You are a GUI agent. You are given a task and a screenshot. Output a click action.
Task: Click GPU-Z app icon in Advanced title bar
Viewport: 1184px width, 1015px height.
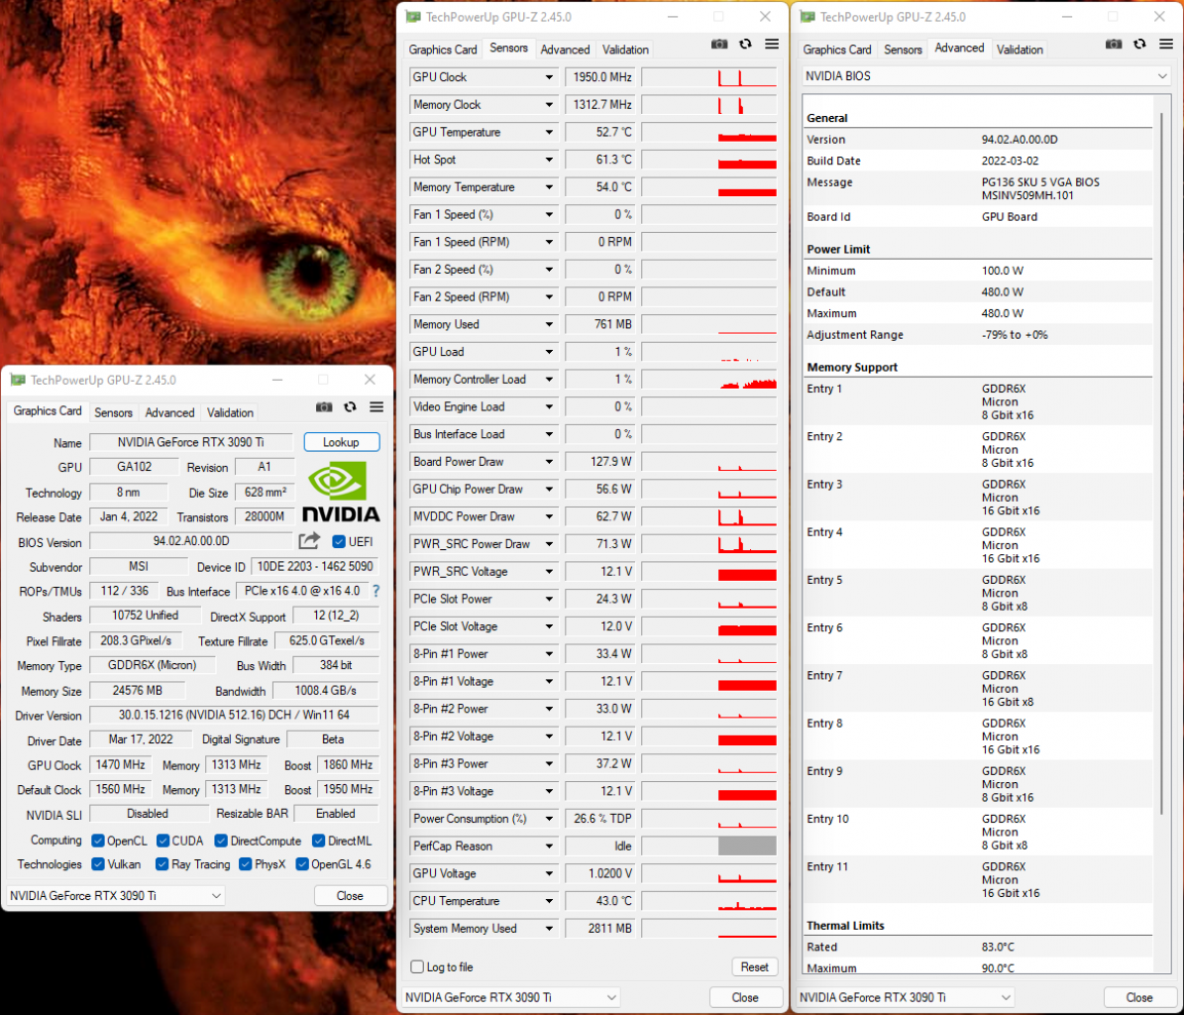coord(807,17)
